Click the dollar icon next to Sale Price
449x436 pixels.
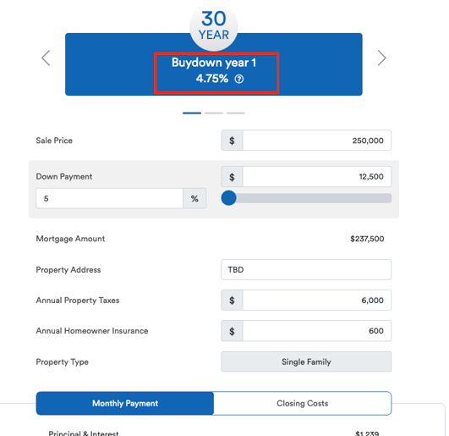click(x=232, y=141)
